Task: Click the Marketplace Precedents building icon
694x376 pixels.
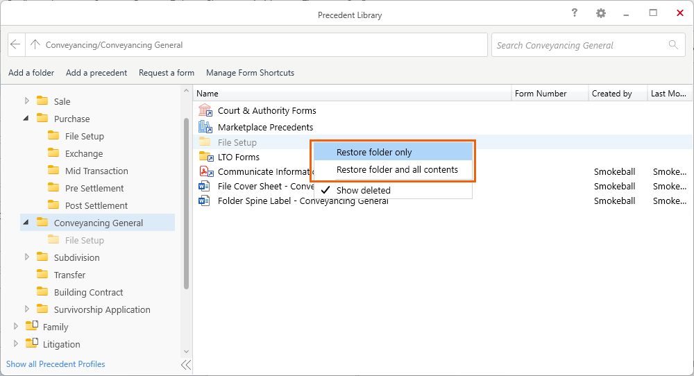Action: coord(205,127)
